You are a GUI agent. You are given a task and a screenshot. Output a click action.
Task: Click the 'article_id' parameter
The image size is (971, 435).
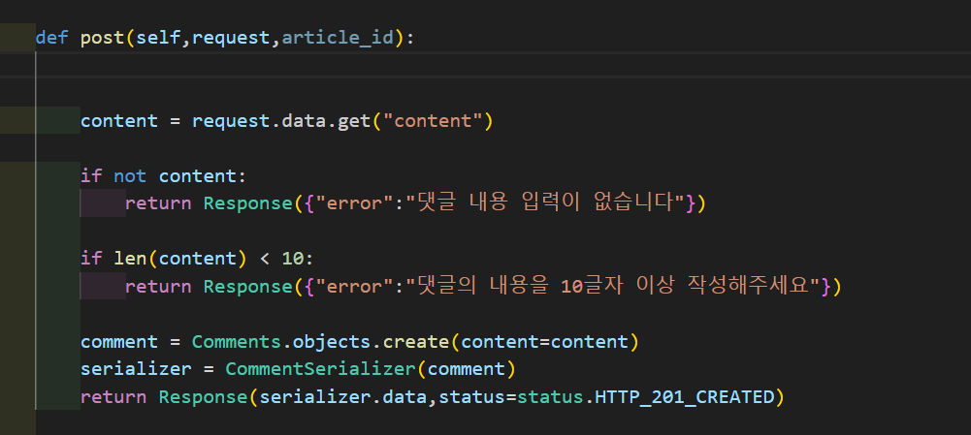pyautogui.click(x=338, y=39)
